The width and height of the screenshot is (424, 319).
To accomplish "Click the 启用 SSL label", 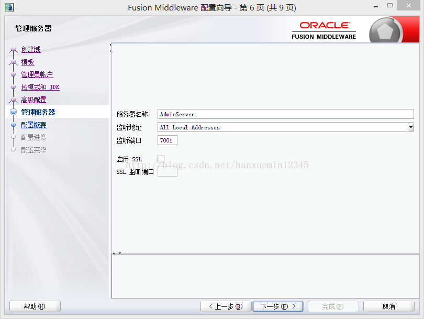I will (x=129, y=159).
